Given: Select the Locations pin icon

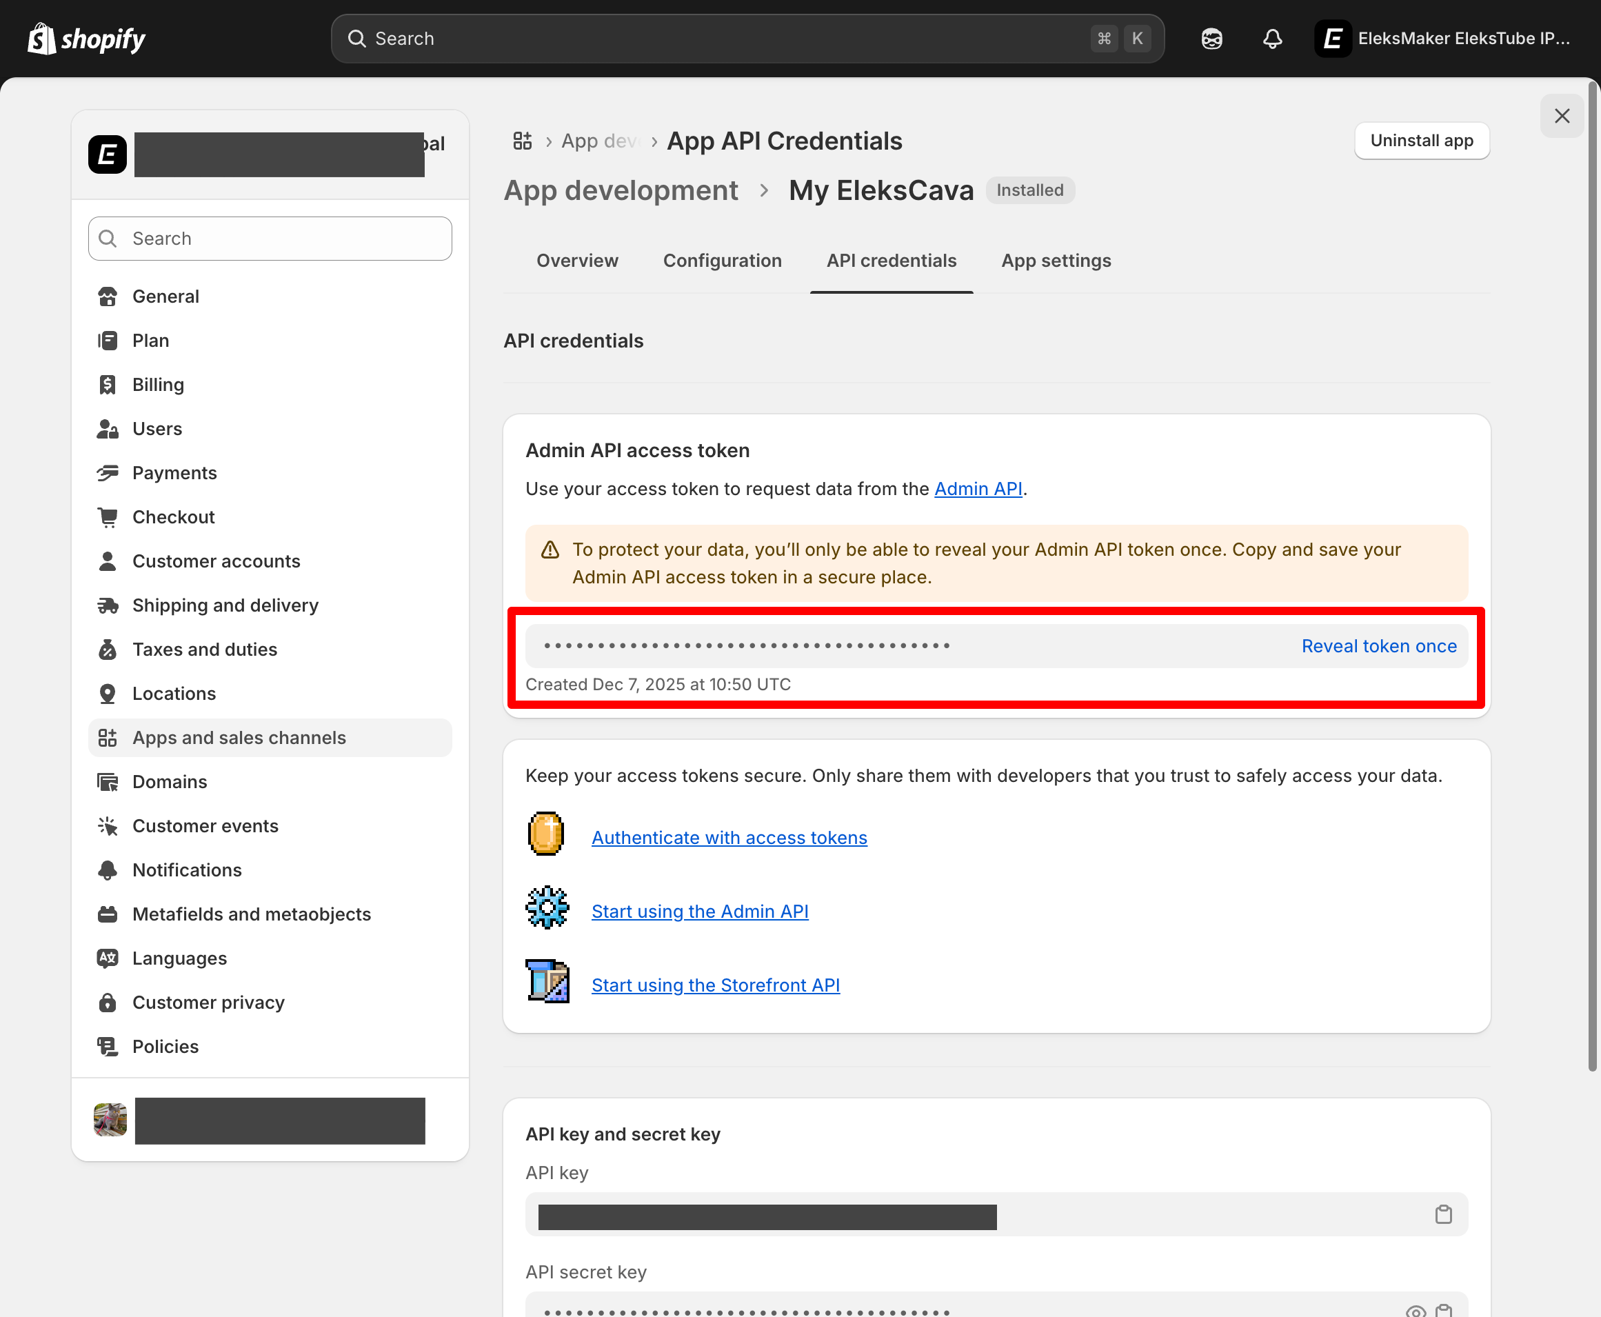Looking at the screenshot, I should pyautogui.click(x=108, y=693).
